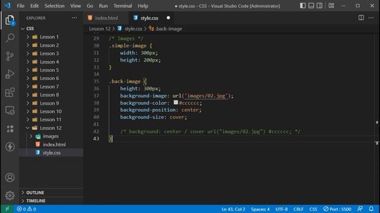Screen dimensions: 380x213
Task: Click the lightning bolt activity bar icon
Action: pos(10,147)
